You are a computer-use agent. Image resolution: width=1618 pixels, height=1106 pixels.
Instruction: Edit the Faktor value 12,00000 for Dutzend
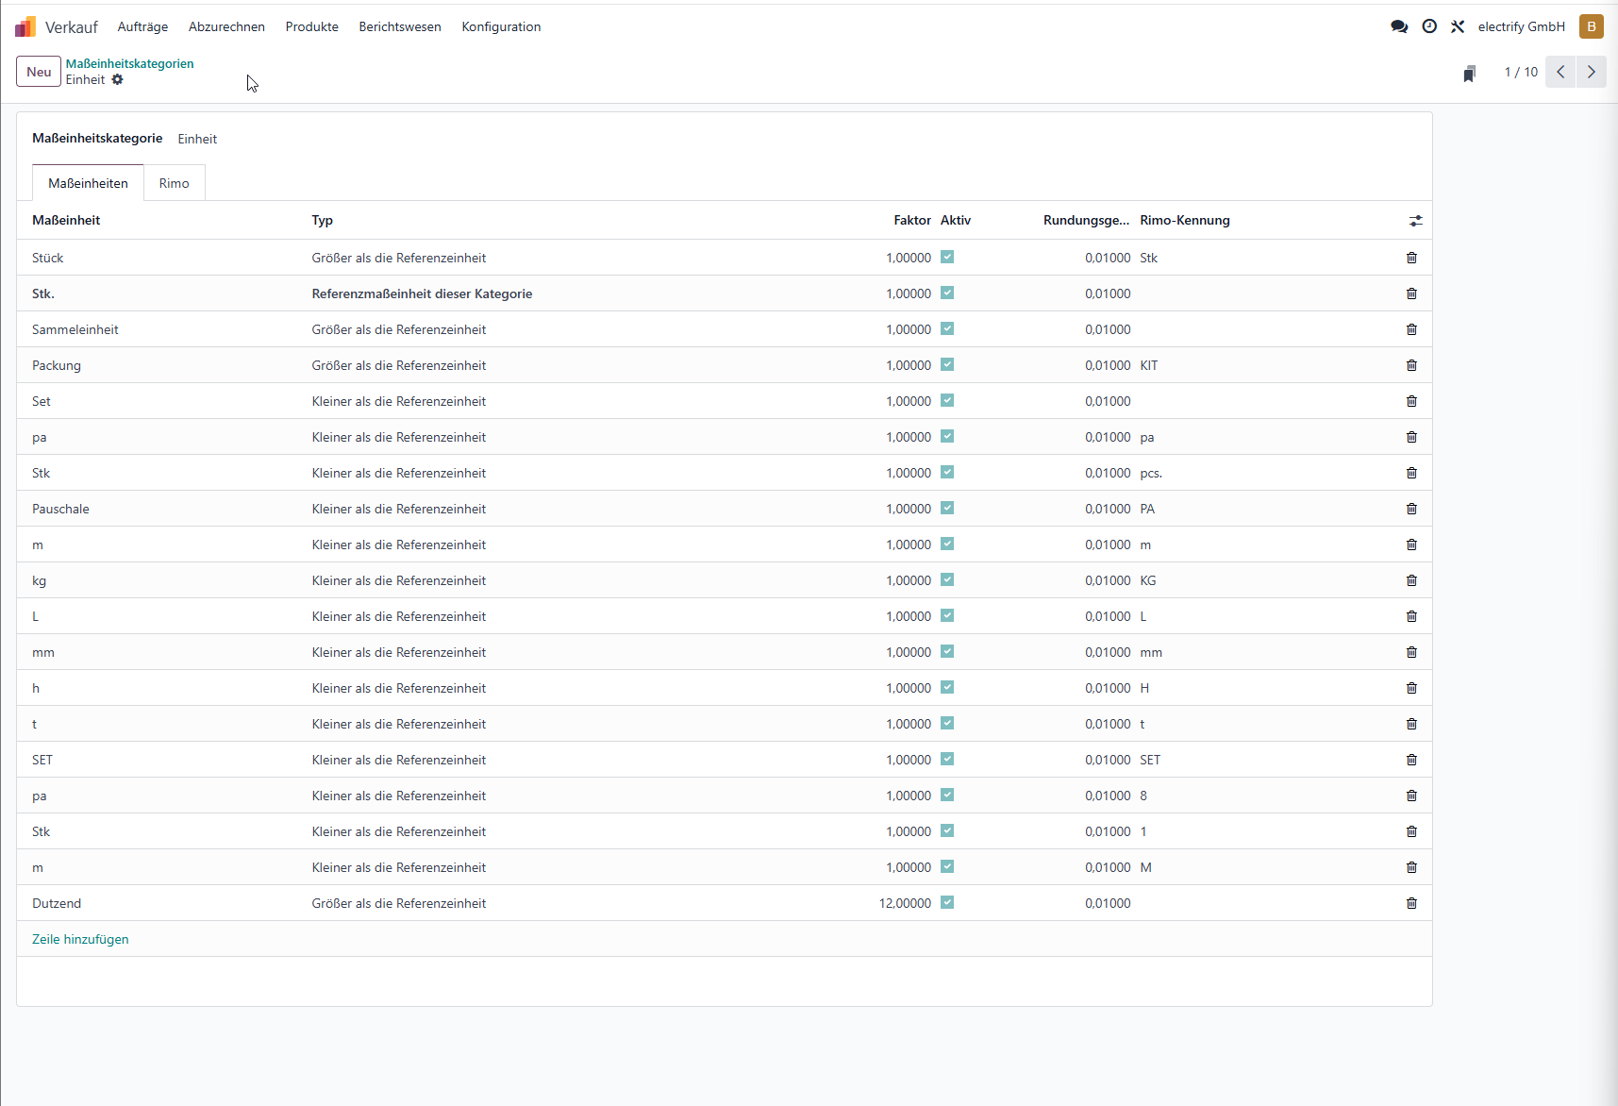905,903
